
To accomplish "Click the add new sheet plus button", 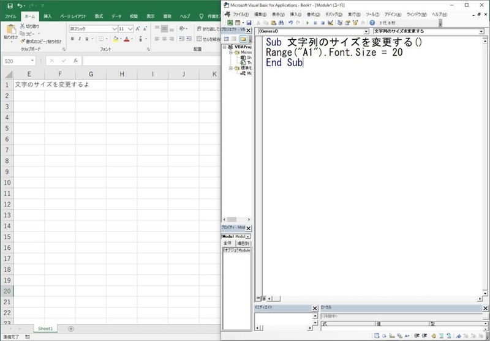I will (x=71, y=329).
